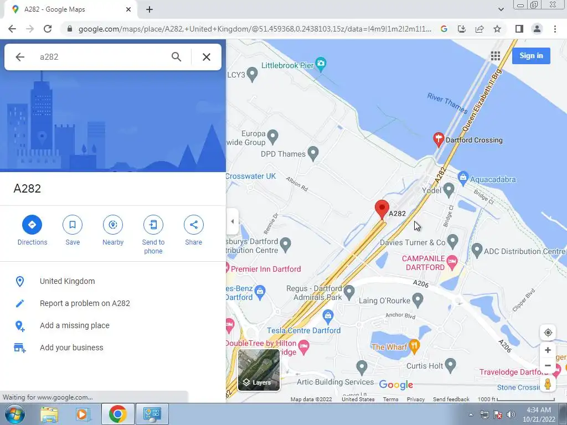The image size is (567, 425).
Task: Show your location on the map
Action: (548, 333)
